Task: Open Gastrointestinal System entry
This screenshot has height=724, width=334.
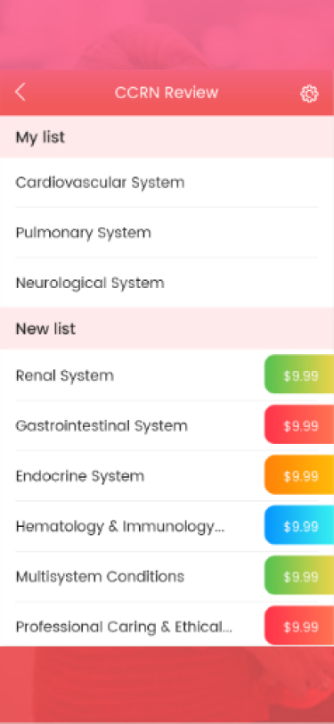Action: point(133,425)
